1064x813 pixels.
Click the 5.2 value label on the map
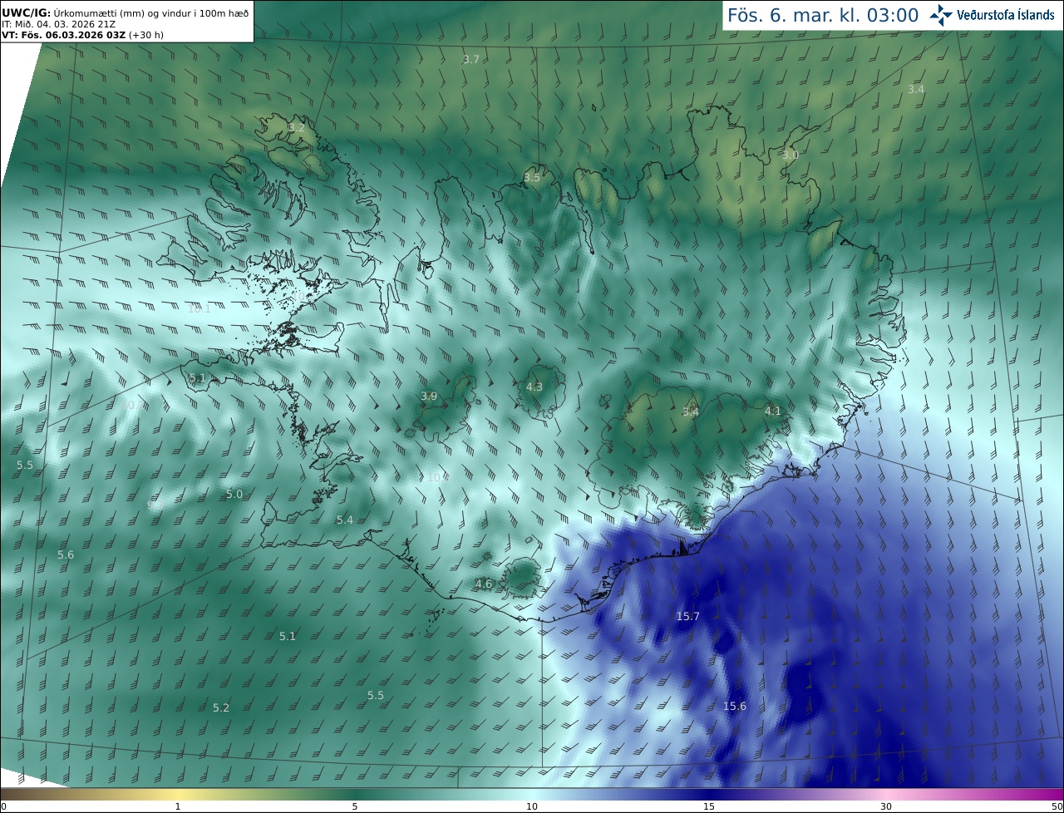(x=220, y=707)
